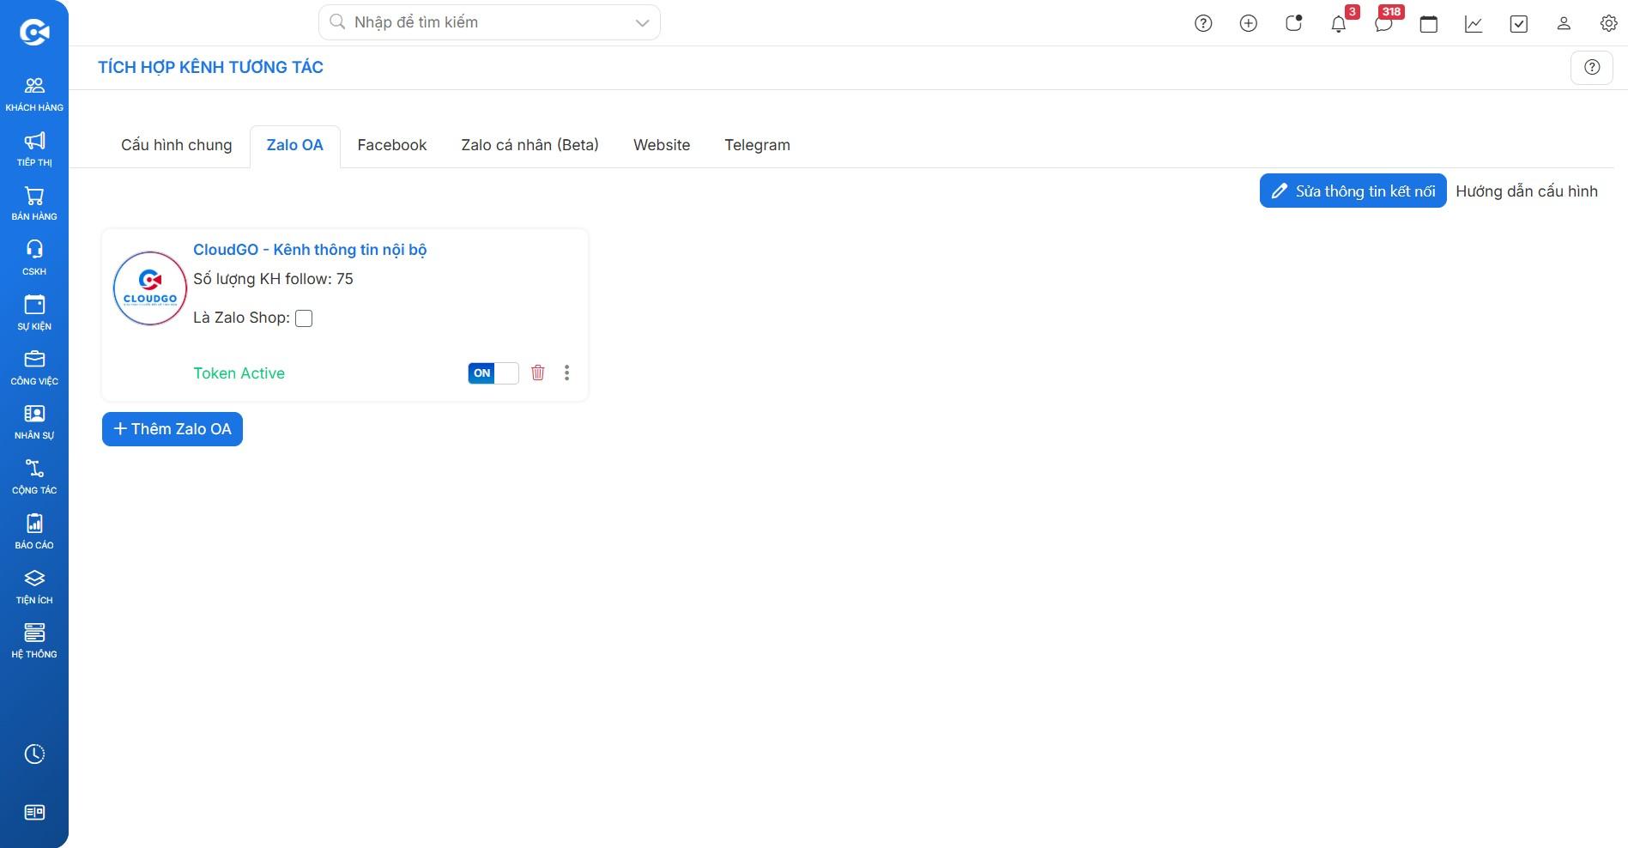Viewport: 1628px width, 848px height.
Task: Open the Bán Hàng sales module
Action: coord(34,204)
